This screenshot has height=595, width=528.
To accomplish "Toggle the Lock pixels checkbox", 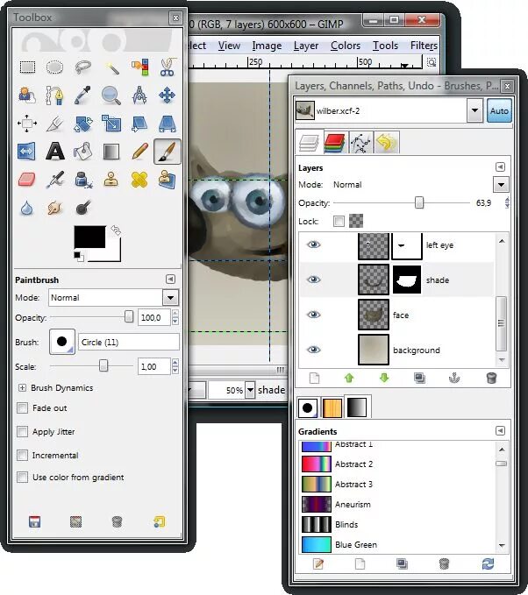I will [x=339, y=221].
